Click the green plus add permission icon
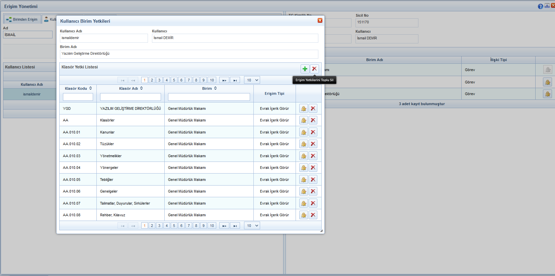Image resolution: width=555 pixels, height=276 pixels. coord(305,69)
